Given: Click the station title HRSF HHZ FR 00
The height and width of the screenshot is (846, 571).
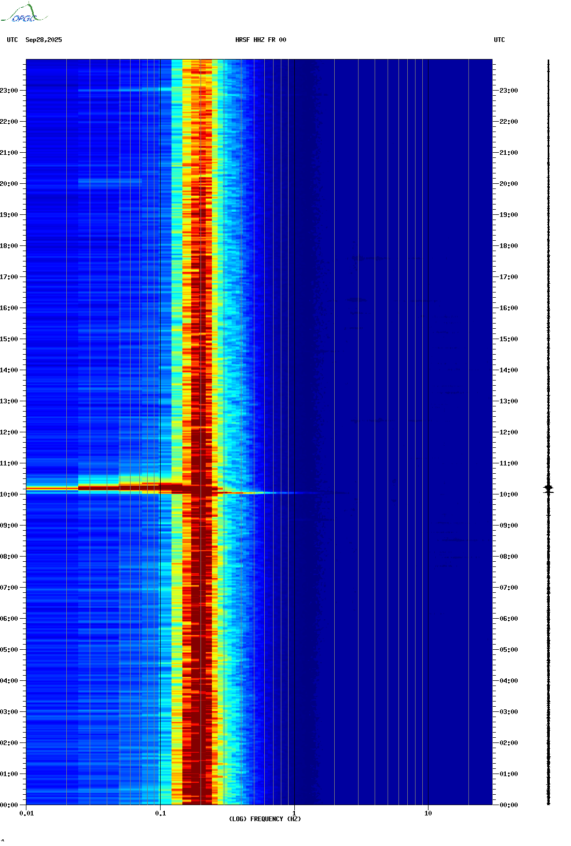Looking at the screenshot, I should coord(261,40).
